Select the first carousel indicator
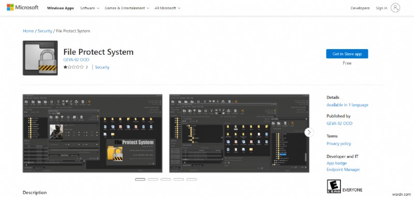Image resolution: width=414 pixels, height=197 pixels. click(x=140, y=179)
